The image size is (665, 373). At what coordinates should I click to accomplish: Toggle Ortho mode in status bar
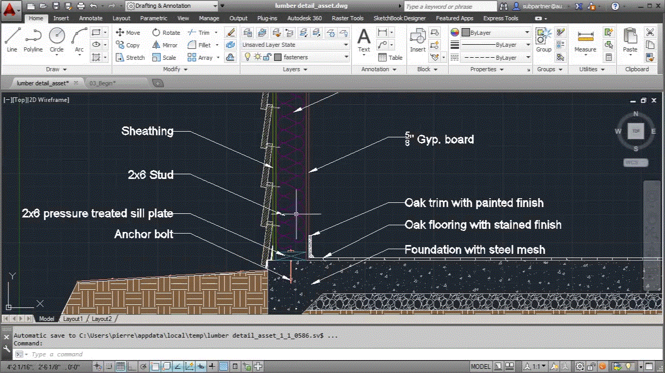pyautogui.click(x=131, y=367)
